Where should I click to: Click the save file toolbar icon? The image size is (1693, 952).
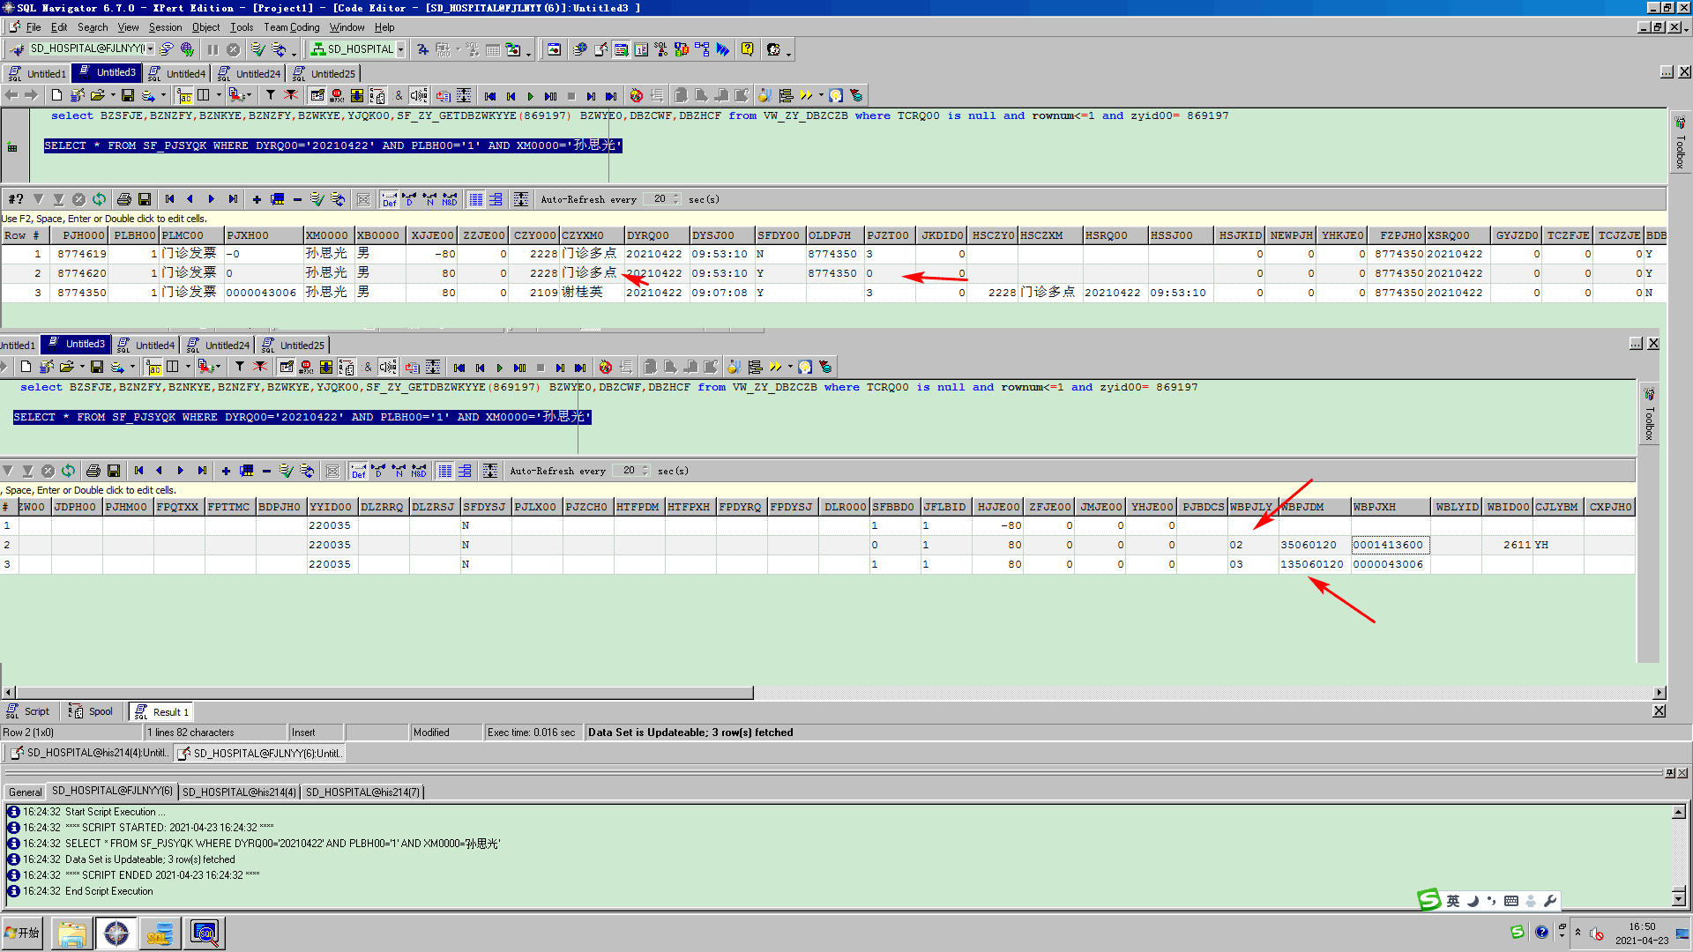click(x=128, y=95)
